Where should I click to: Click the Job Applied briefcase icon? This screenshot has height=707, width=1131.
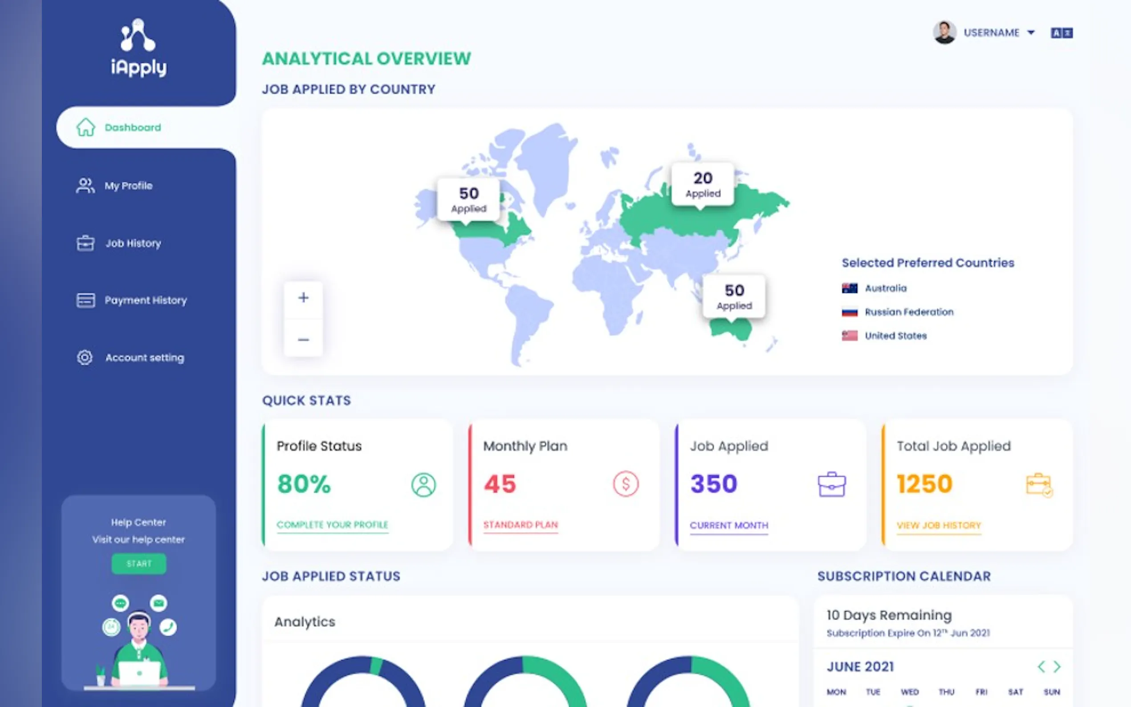coord(832,484)
